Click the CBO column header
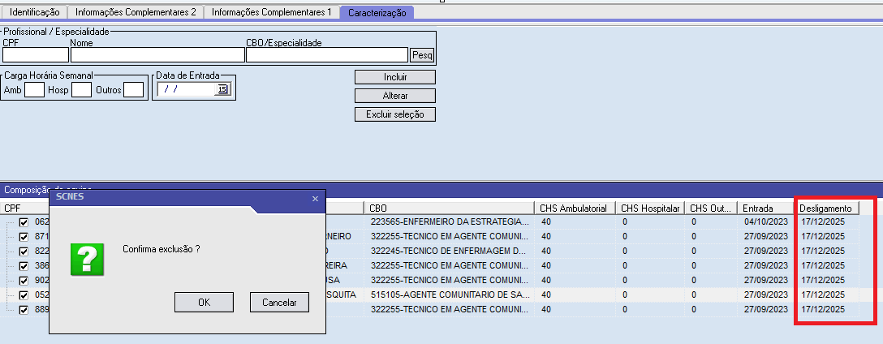This screenshot has height=344, width=883. pyautogui.click(x=450, y=209)
